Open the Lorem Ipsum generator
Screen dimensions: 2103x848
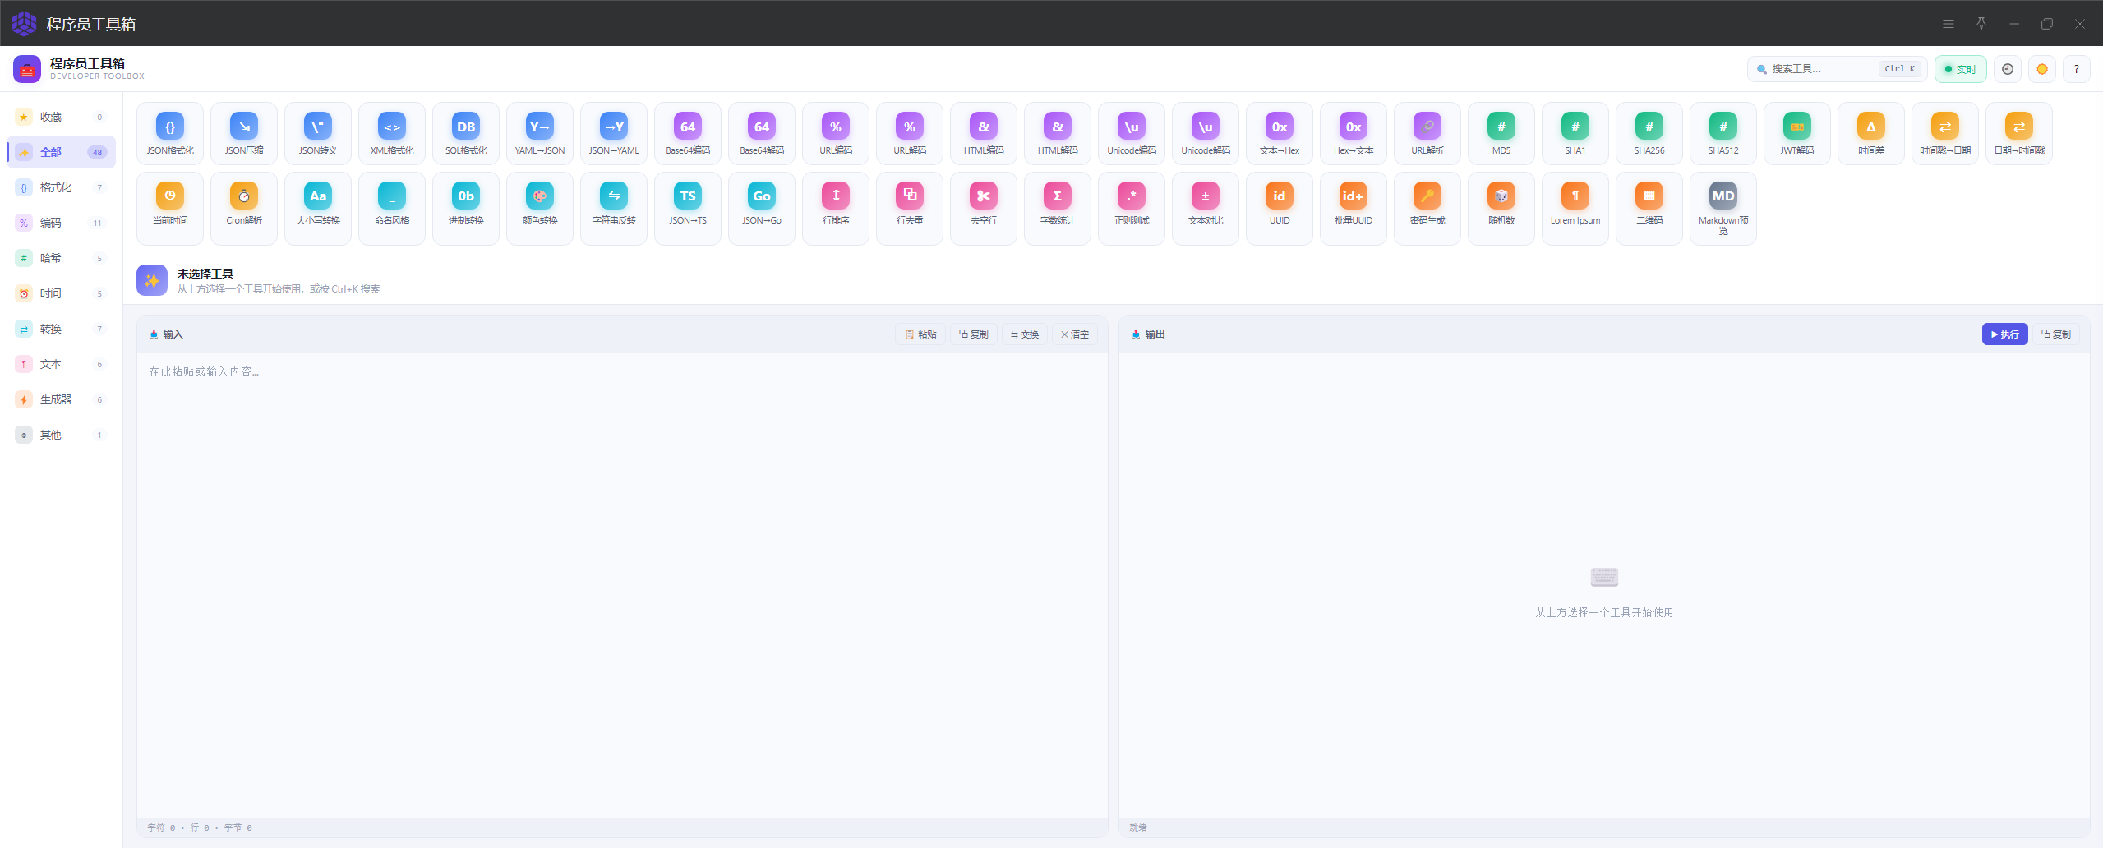tap(1575, 208)
